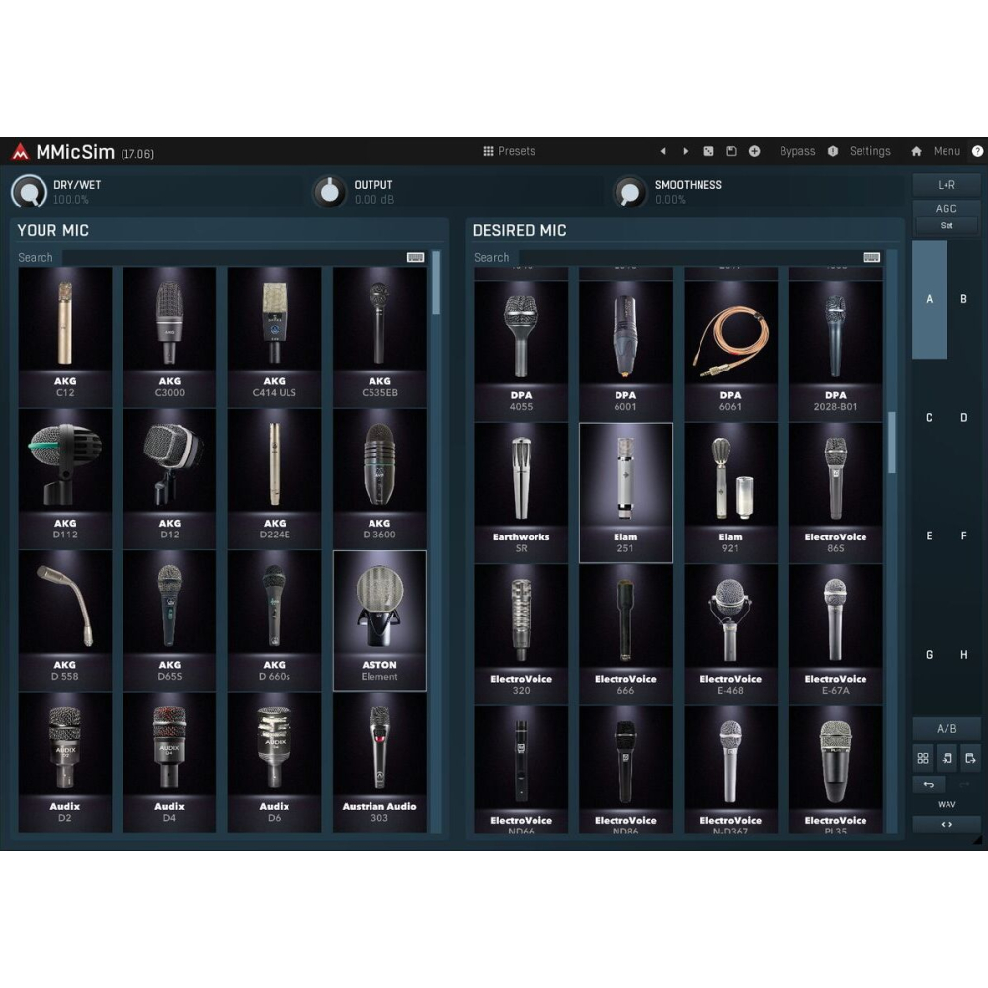This screenshot has width=988, height=988.
Task: Select preset slot G
Action: [929, 655]
